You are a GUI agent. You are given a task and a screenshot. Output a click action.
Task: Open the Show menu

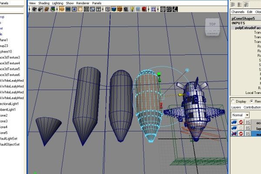coord(70,3)
